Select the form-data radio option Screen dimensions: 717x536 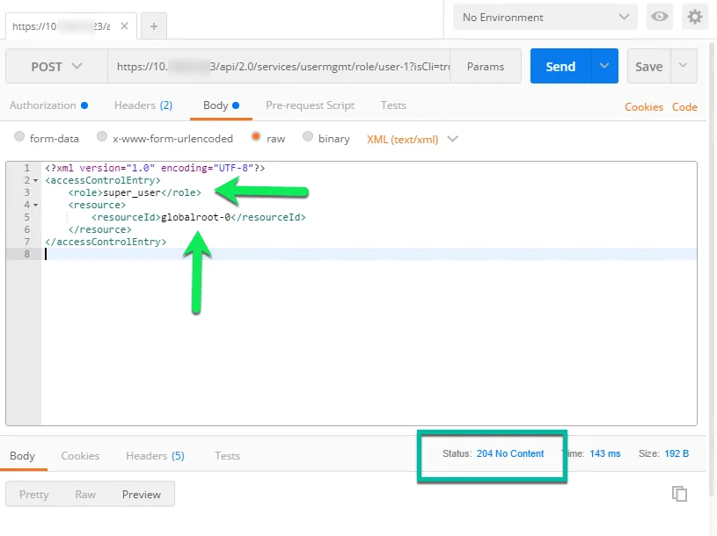pos(19,138)
